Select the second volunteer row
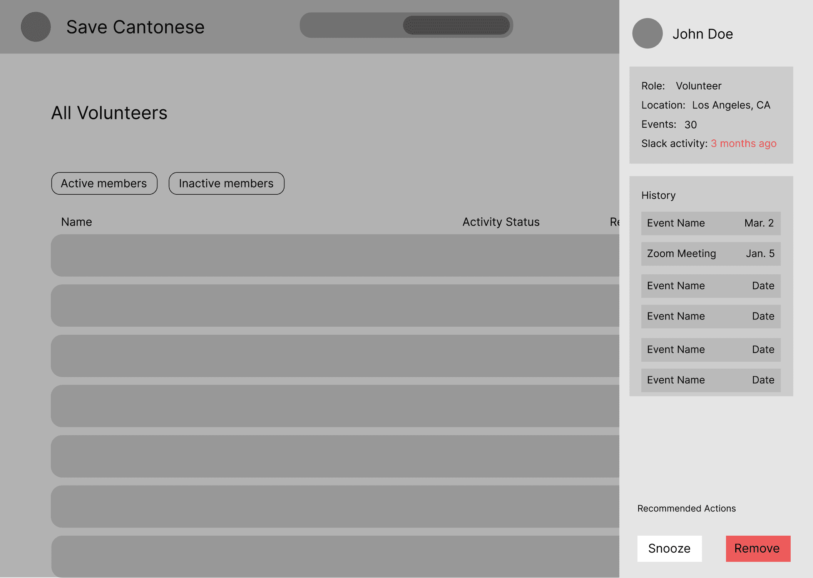 point(335,306)
